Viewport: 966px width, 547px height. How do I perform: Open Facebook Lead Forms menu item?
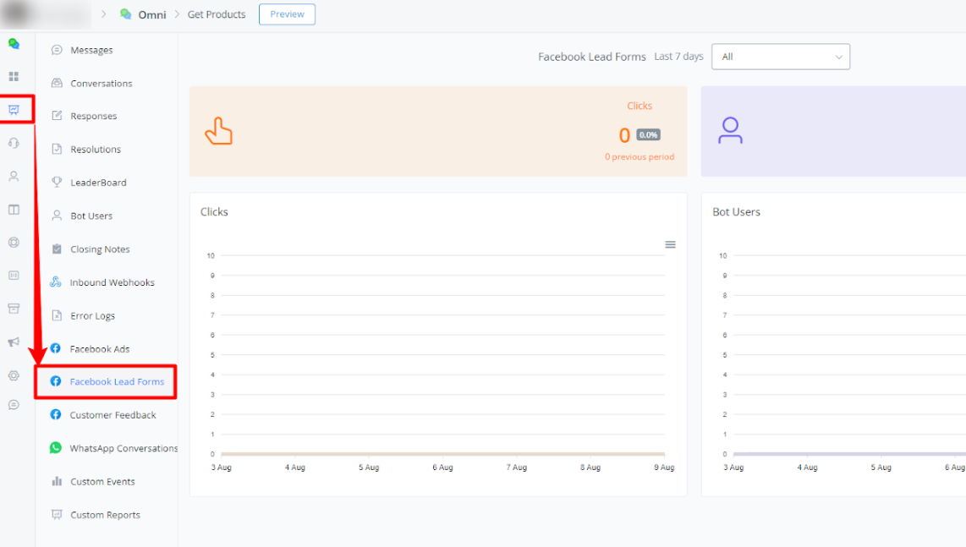(x=116, y=382)
